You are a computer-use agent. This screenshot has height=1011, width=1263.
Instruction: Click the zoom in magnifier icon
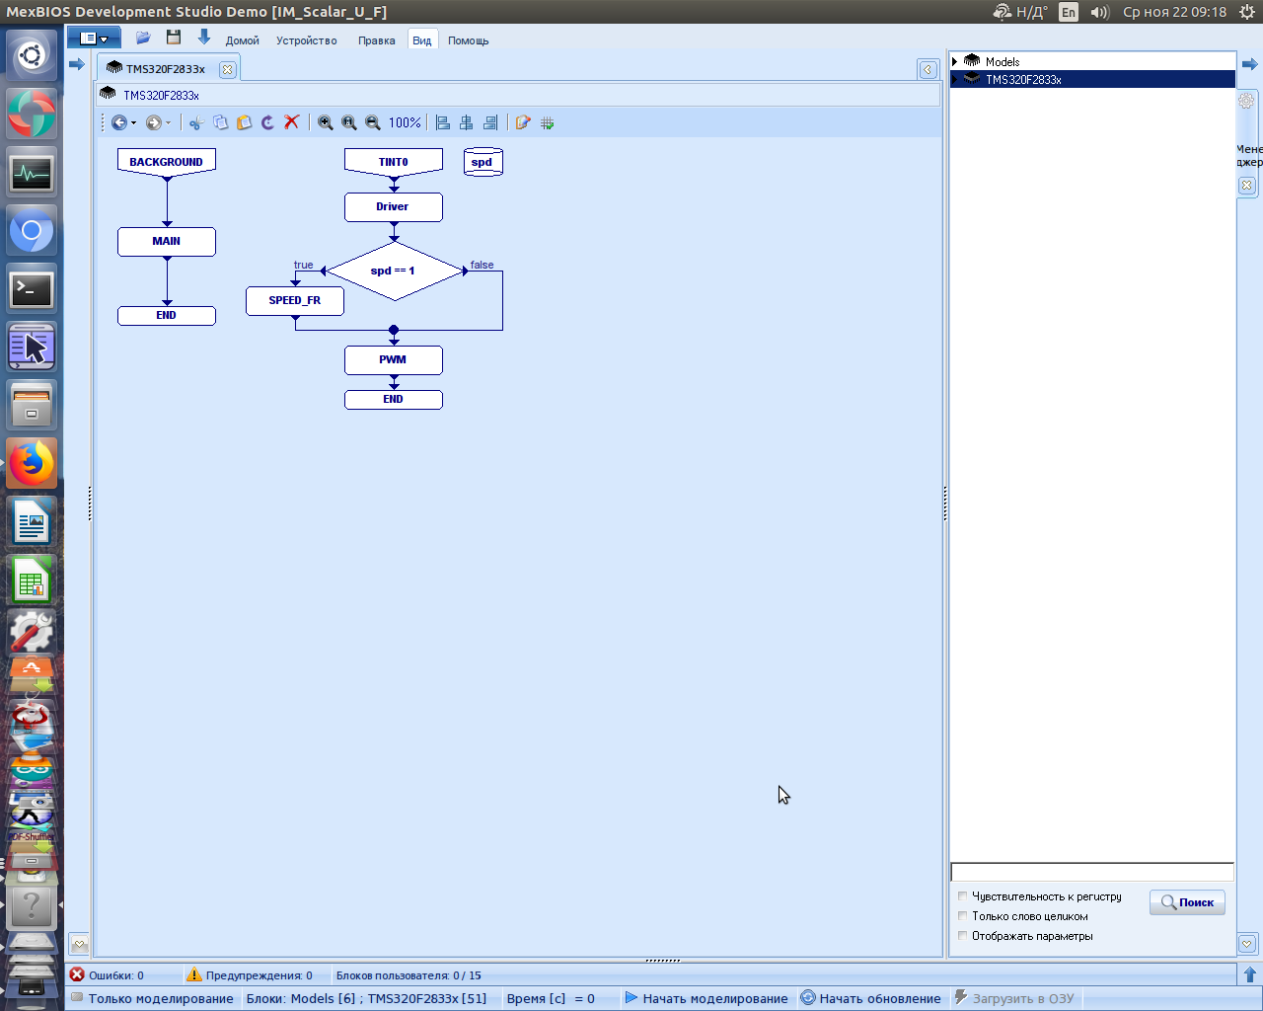pos(326,122)
